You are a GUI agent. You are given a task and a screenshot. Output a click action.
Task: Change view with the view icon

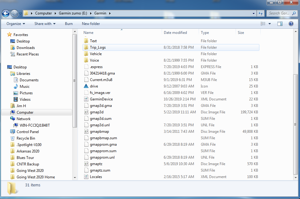[263, 24]
